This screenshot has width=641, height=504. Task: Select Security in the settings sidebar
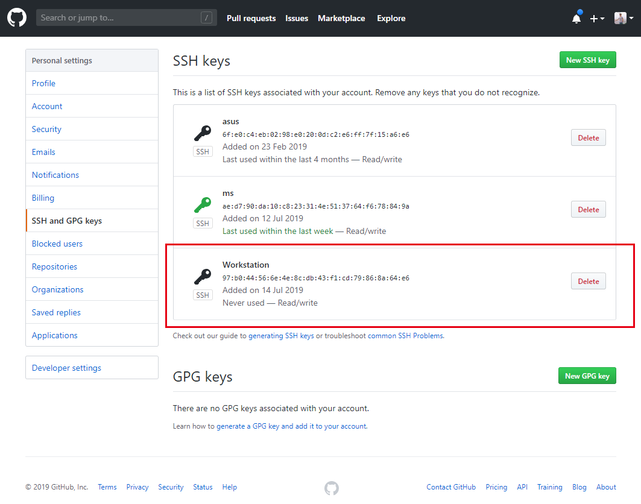click(x=46, y=129)
